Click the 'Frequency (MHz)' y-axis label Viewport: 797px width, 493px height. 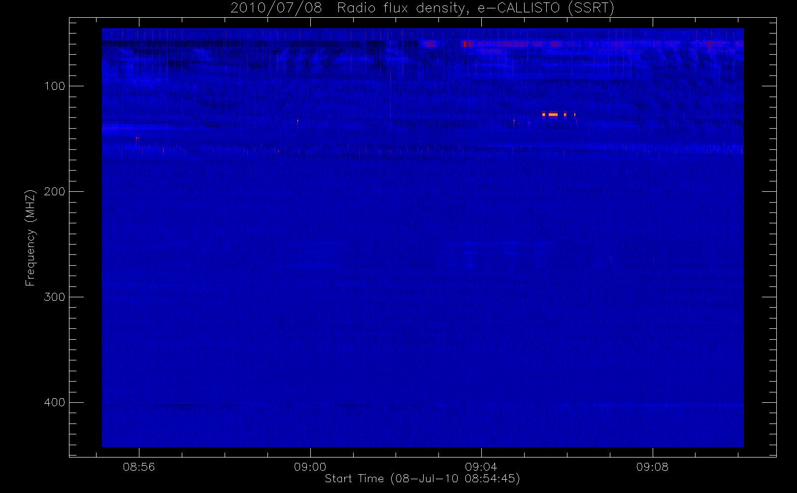(x=31, y=238)
